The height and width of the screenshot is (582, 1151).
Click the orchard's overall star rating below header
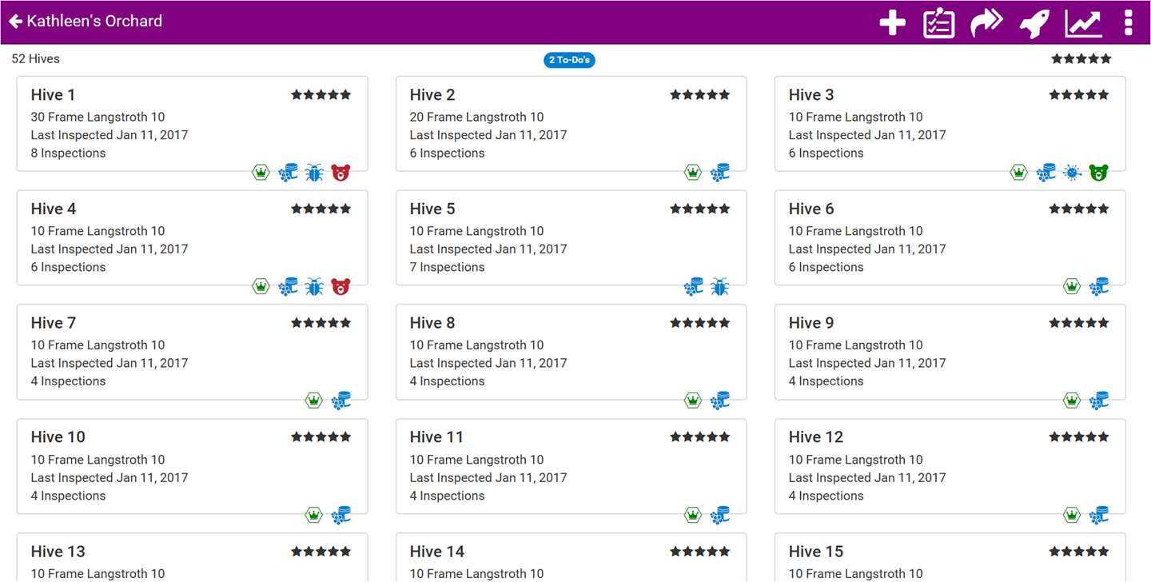click(x=1081, y=59)
